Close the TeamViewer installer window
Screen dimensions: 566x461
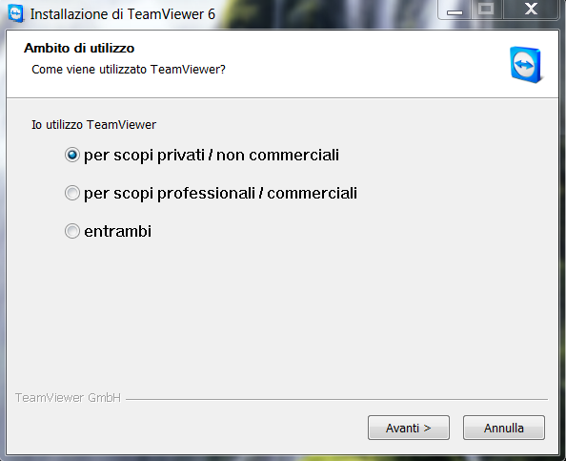pos(531,10)
